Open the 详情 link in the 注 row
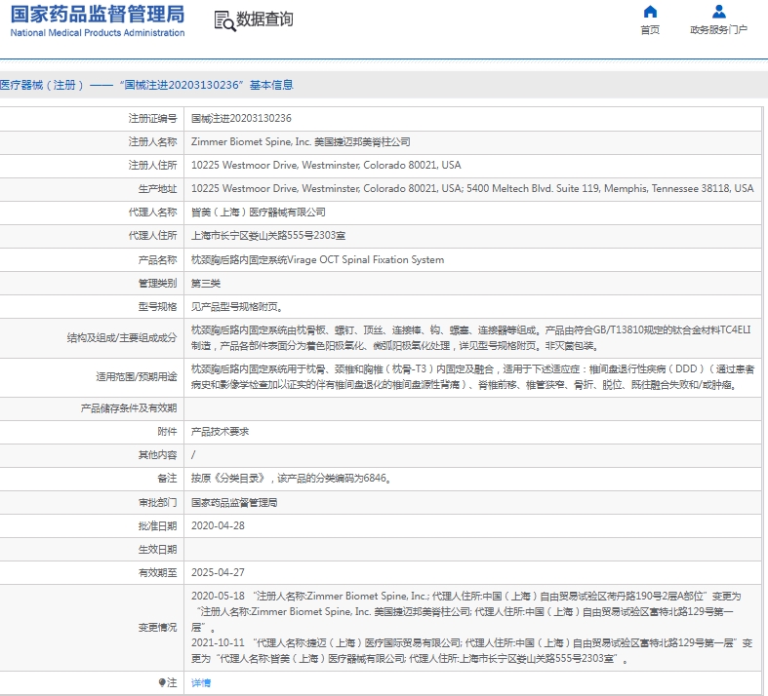Image resolution: width=768 pixels, height=696 pixels. pos(201,682)
